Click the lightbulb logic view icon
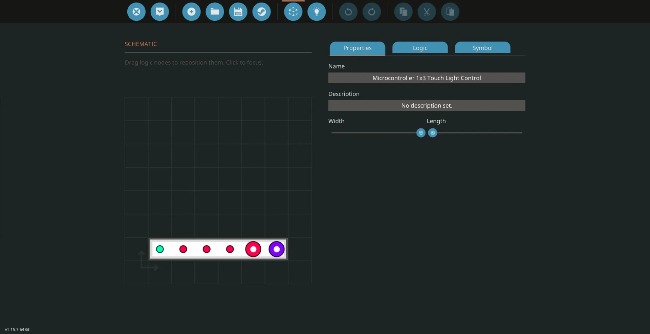The image size is (650, 334). (317, 12)
